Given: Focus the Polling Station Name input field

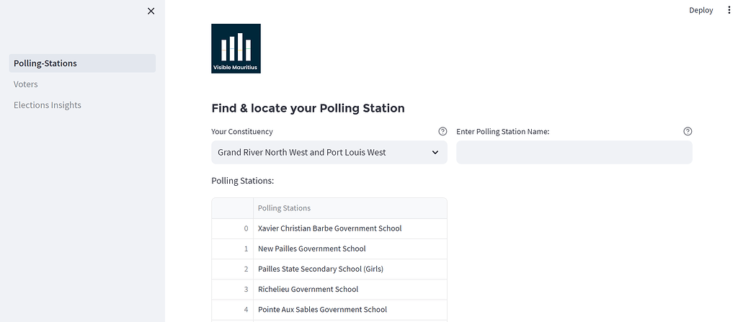Looking at the screenshot, I should click(574, 153).
